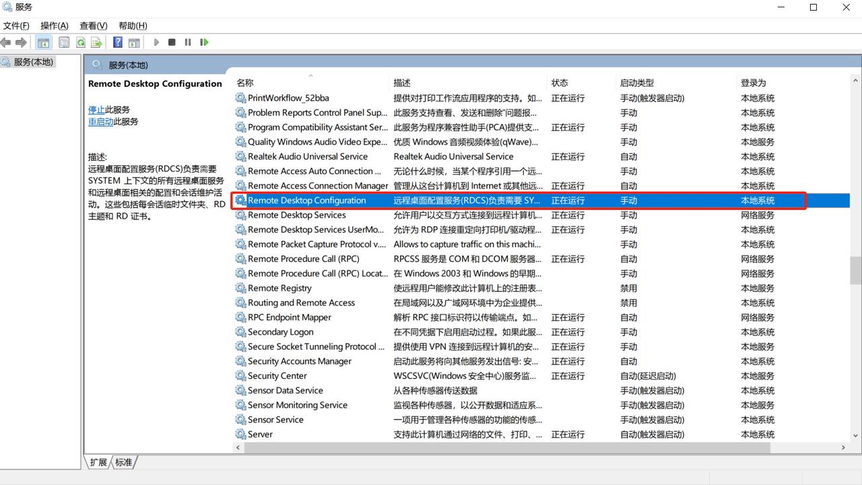The image size is (862, 485).
Task: Click the Refresh toolbar icon
Action: click(x=80, y=42)
